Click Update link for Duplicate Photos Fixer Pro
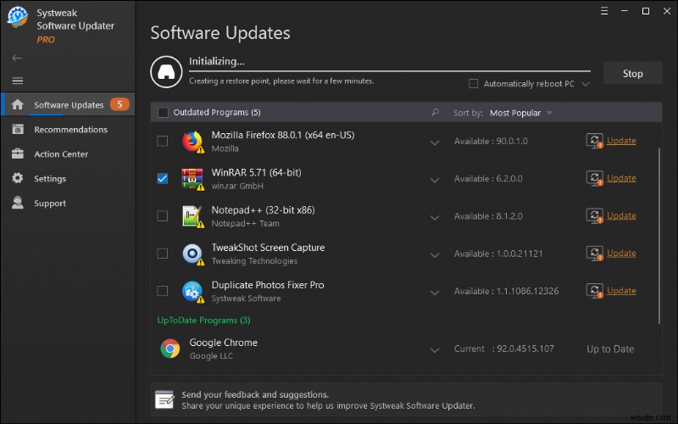 click(621, 291)
